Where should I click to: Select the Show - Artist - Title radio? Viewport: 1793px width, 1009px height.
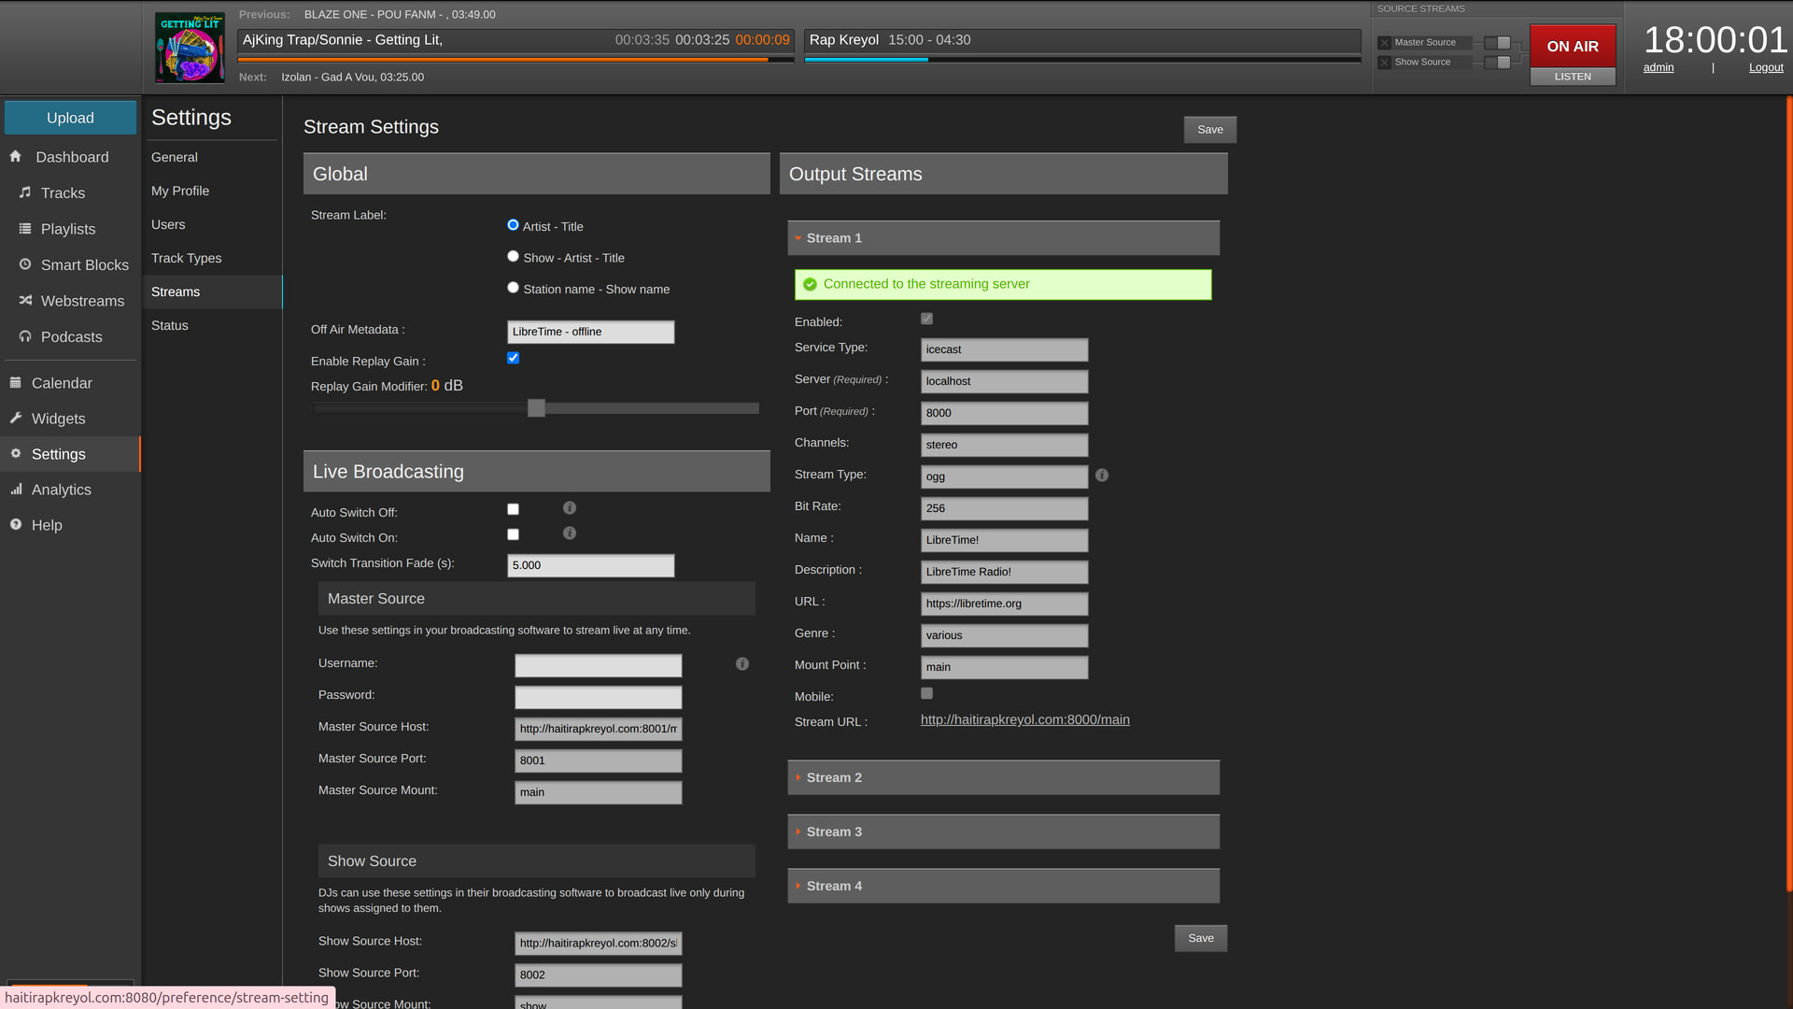[x=513, y=257]
